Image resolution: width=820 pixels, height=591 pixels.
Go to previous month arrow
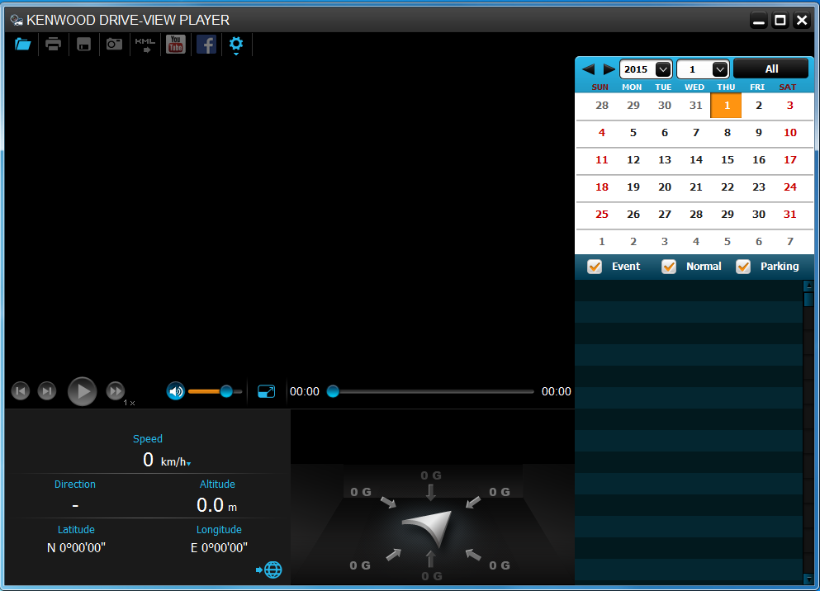click(x=588, y=69)
